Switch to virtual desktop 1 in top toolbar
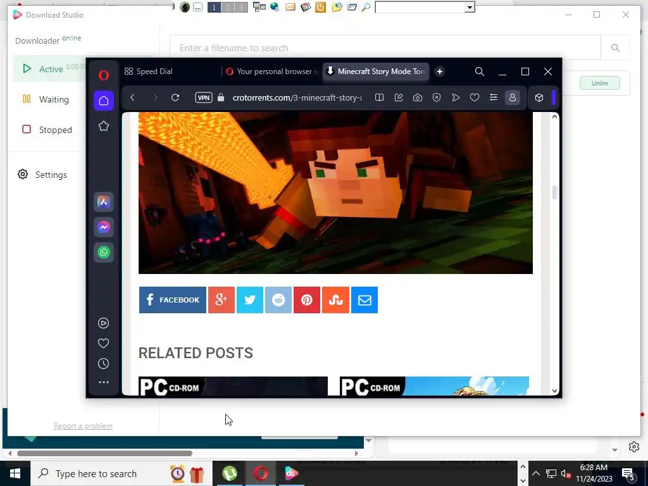Screen dimensions: 648x486 [x=214, y=7]
